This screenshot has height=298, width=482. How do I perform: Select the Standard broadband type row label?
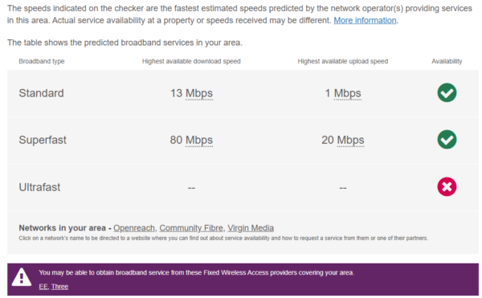pyautogui.click(x=41, y=93)
